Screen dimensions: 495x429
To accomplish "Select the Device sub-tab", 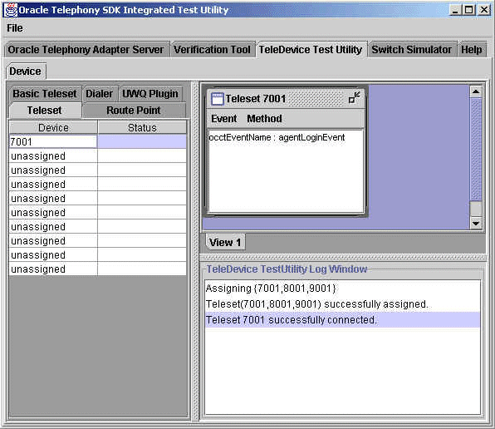I will [x=25, y=71].
